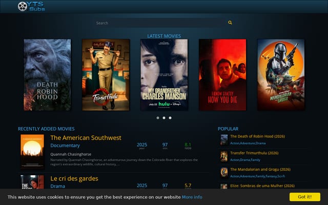Select the first carousel pagination dot
Image resolution: width=328 pixels, height=205 pixels.
(158, 118)
